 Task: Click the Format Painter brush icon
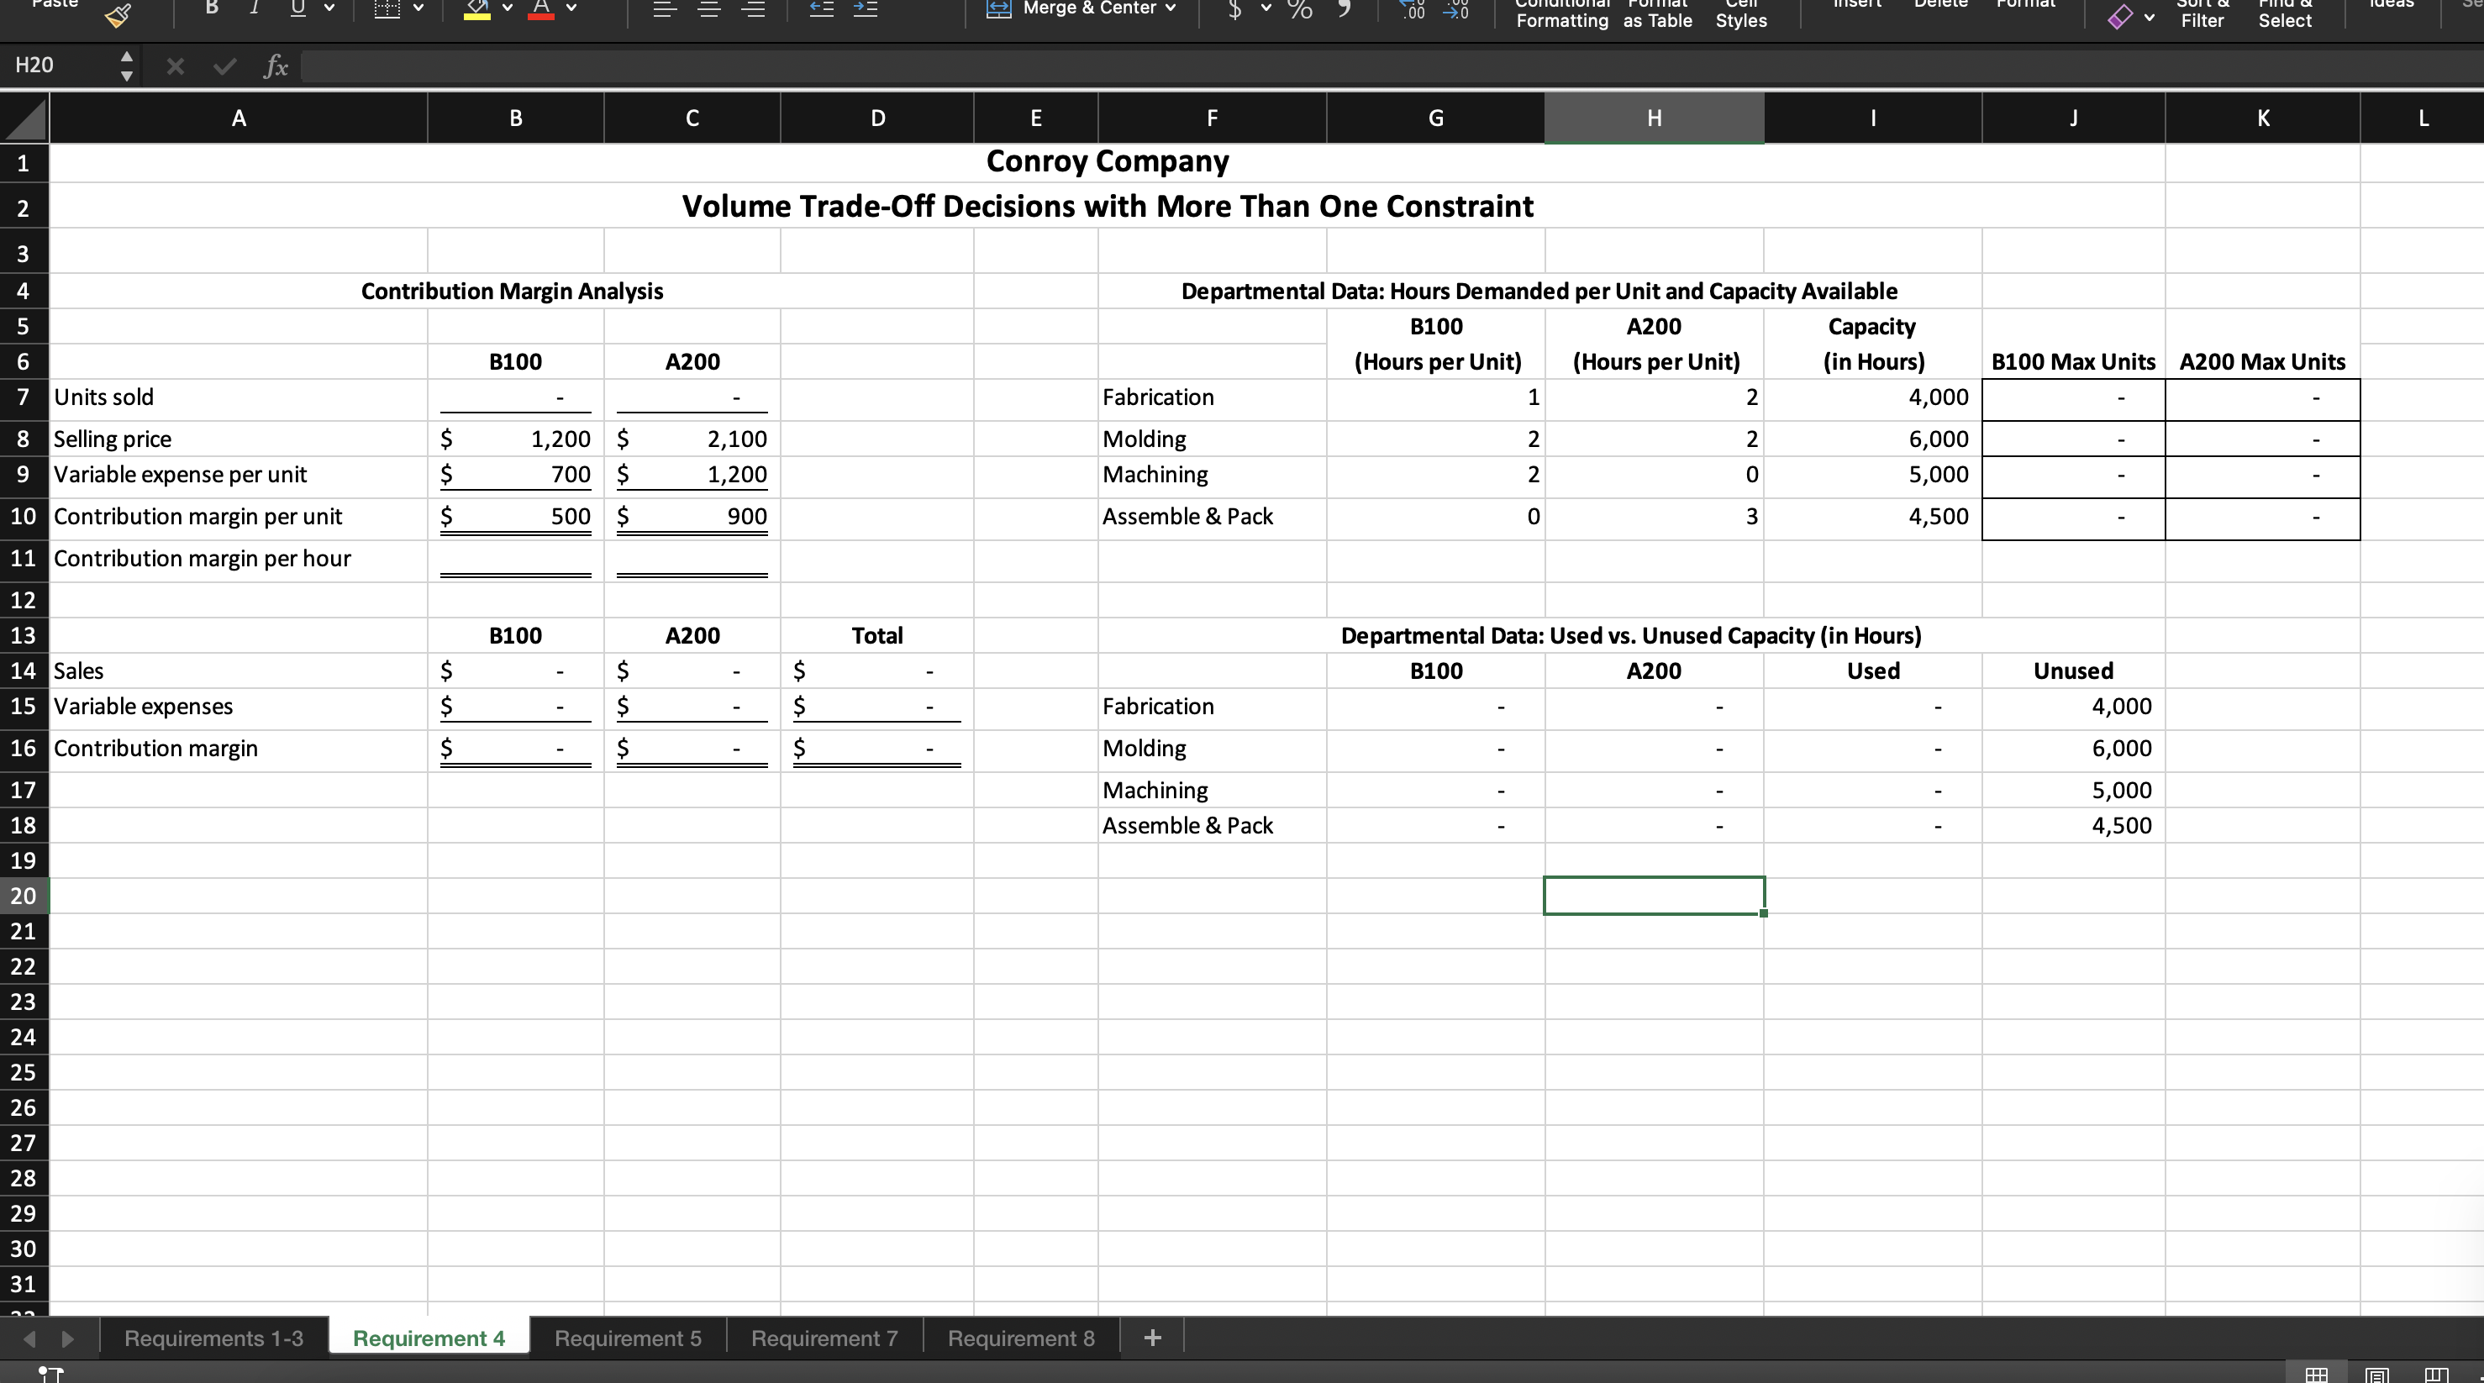[118, 13]
